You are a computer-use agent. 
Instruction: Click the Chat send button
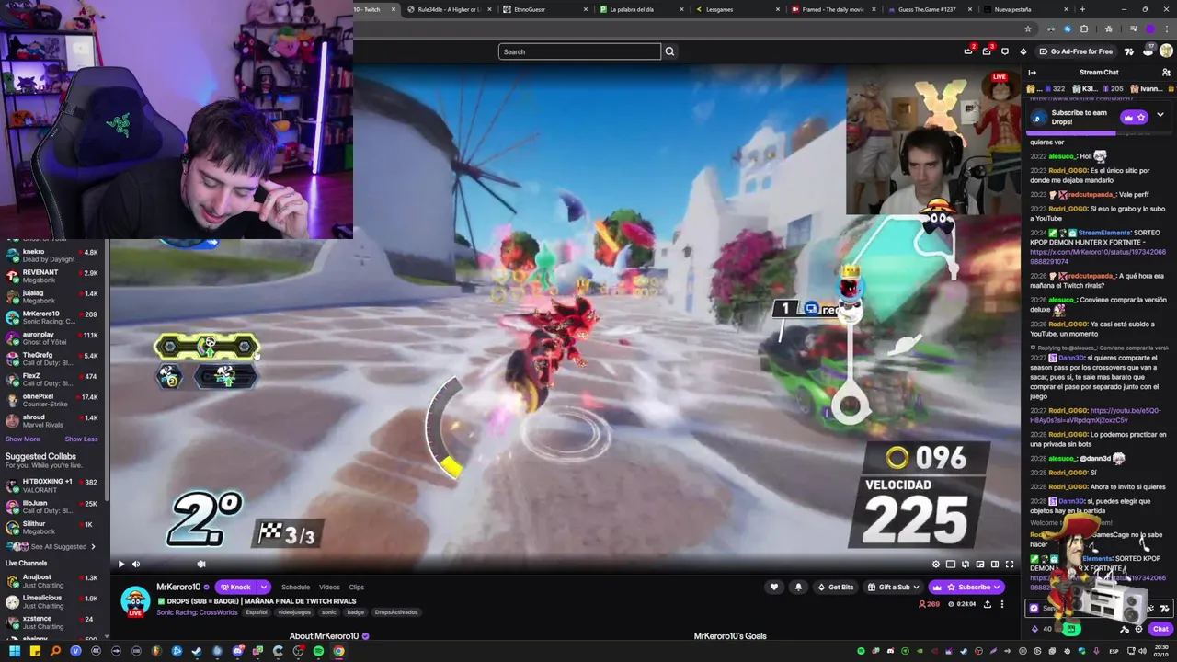tap(1160, 630)
